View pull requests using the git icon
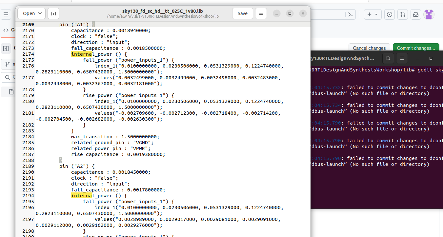Viewport: 443px width, 237px height. pos(403,14)
